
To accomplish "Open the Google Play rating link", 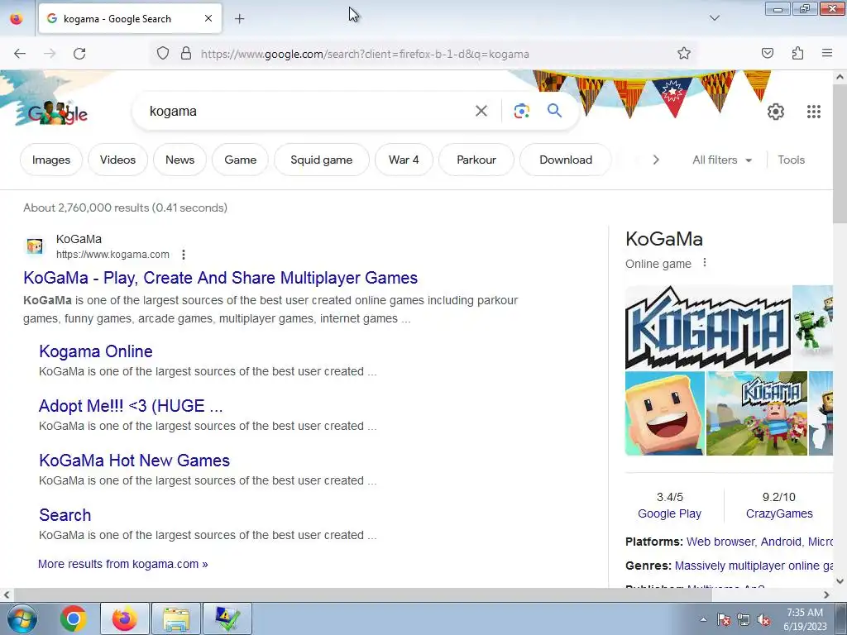I will click(x=669, y=513).
